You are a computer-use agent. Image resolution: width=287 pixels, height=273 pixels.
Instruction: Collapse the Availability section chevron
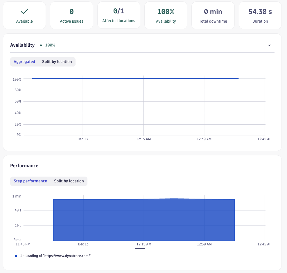pyautogui.click(x=269, y=45)
